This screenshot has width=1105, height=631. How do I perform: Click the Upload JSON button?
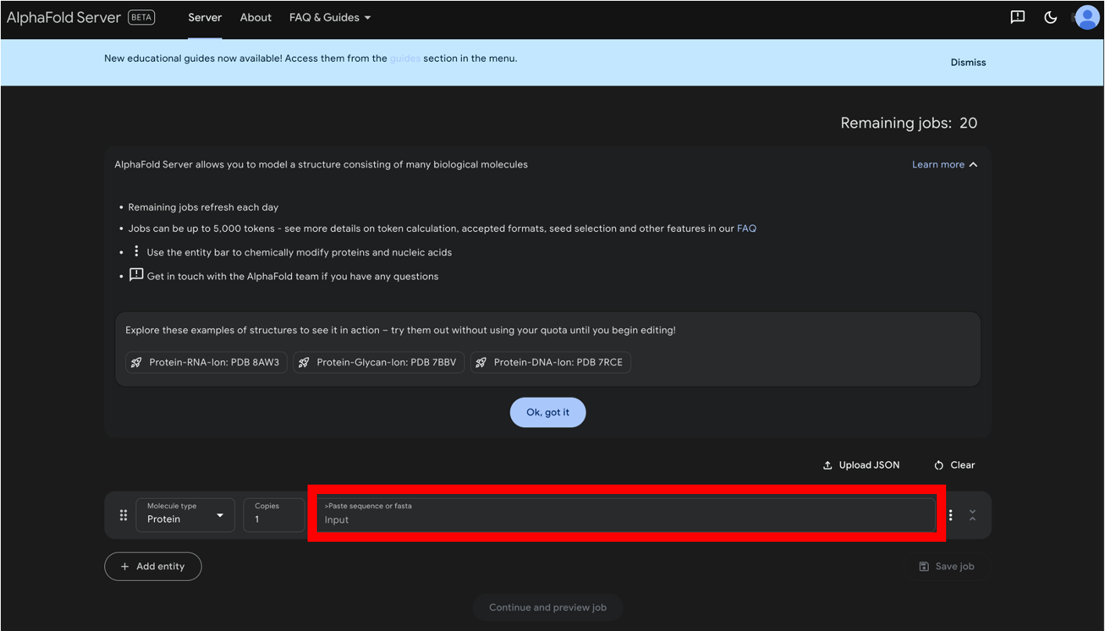tap(861, 465)
